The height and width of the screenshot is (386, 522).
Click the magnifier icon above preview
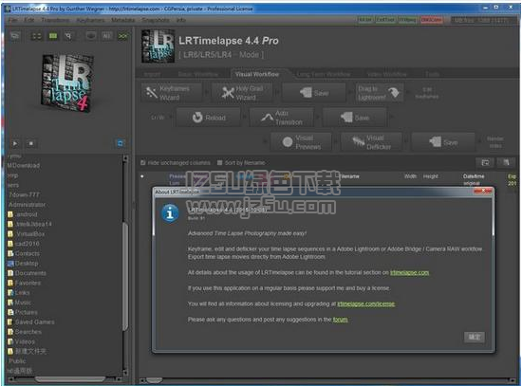68,36
